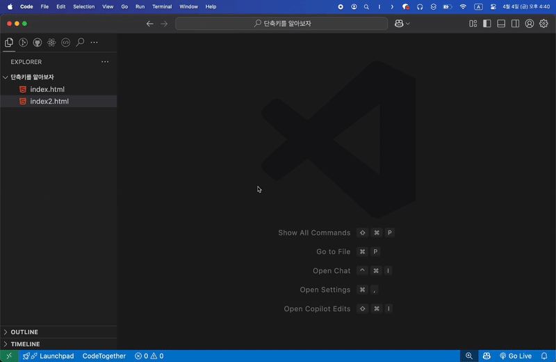Open the Accounts icon

[530, 24]
